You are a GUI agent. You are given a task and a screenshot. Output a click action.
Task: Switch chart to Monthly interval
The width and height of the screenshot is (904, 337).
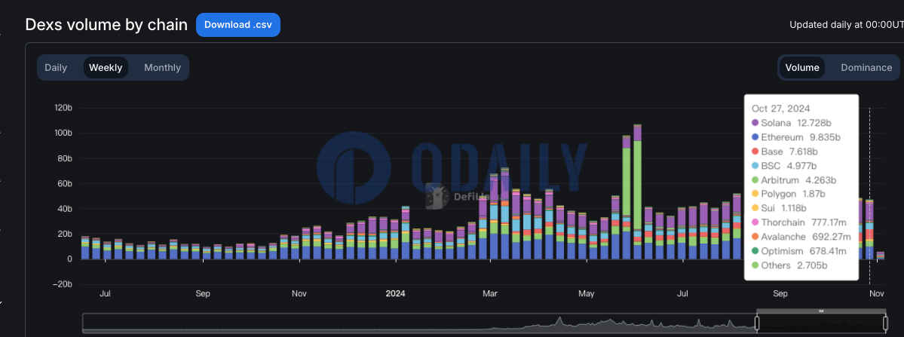coord(162,67)
